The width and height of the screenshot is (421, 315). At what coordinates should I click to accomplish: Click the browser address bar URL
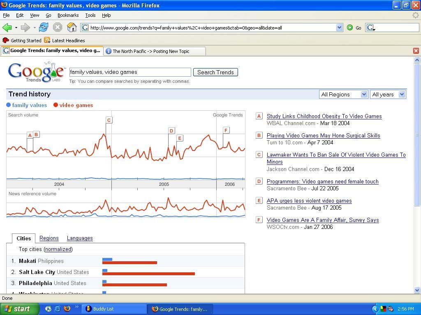tap(212, 27)
